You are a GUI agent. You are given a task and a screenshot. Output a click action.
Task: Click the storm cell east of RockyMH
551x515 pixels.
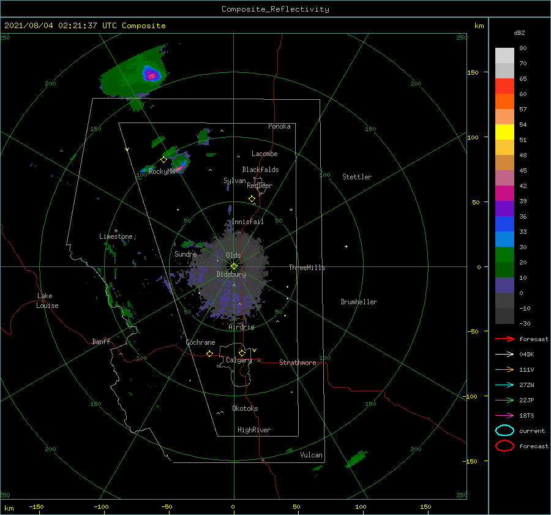click(181, 163)
